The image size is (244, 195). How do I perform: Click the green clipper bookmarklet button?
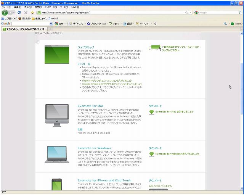pyautogui.click(x=155, y=47)
